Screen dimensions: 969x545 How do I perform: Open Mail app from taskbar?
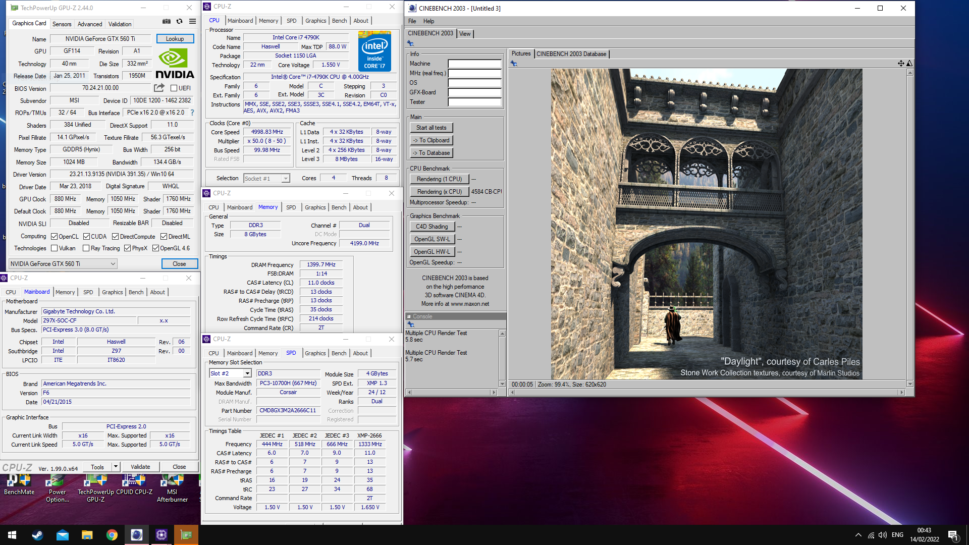click(62, 535)
